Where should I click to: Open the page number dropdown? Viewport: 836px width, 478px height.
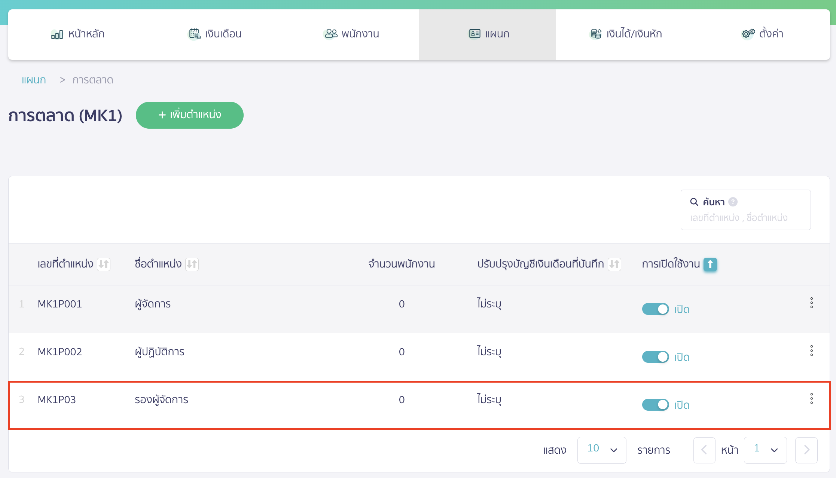pos(765,450)
